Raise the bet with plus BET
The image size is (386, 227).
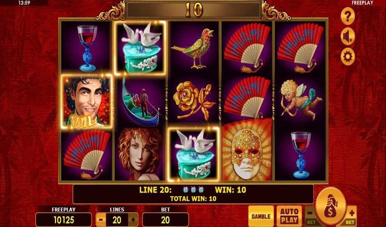(351, 217)
